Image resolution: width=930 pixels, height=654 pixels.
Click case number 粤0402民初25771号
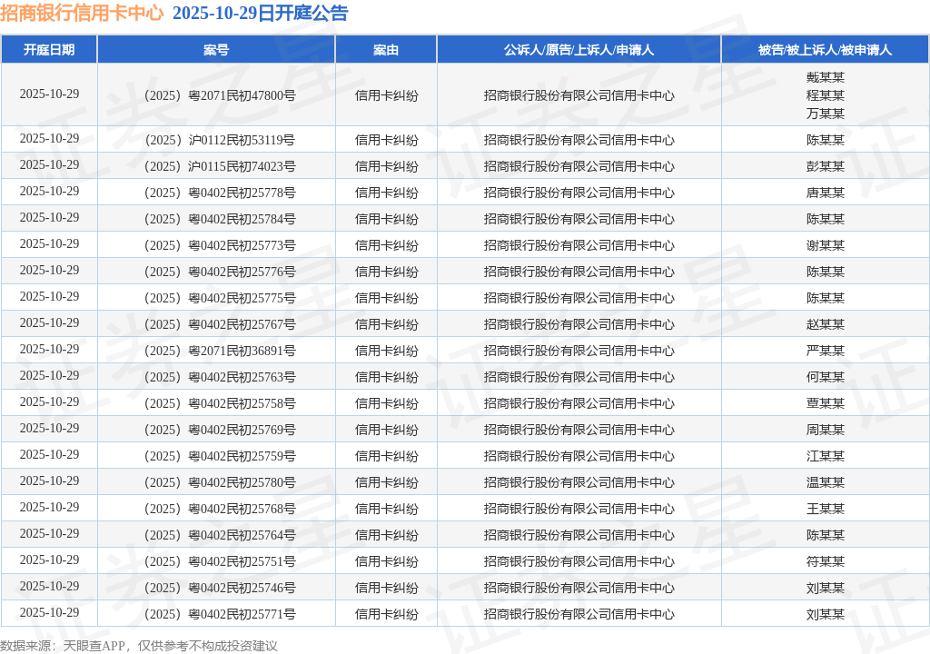click(242, 614)
